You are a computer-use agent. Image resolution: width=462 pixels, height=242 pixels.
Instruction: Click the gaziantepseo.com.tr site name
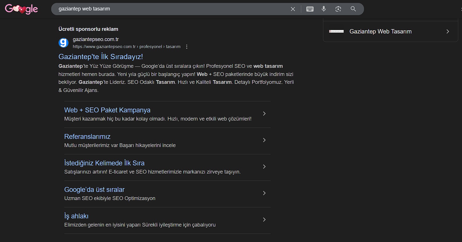coord(96,39)
